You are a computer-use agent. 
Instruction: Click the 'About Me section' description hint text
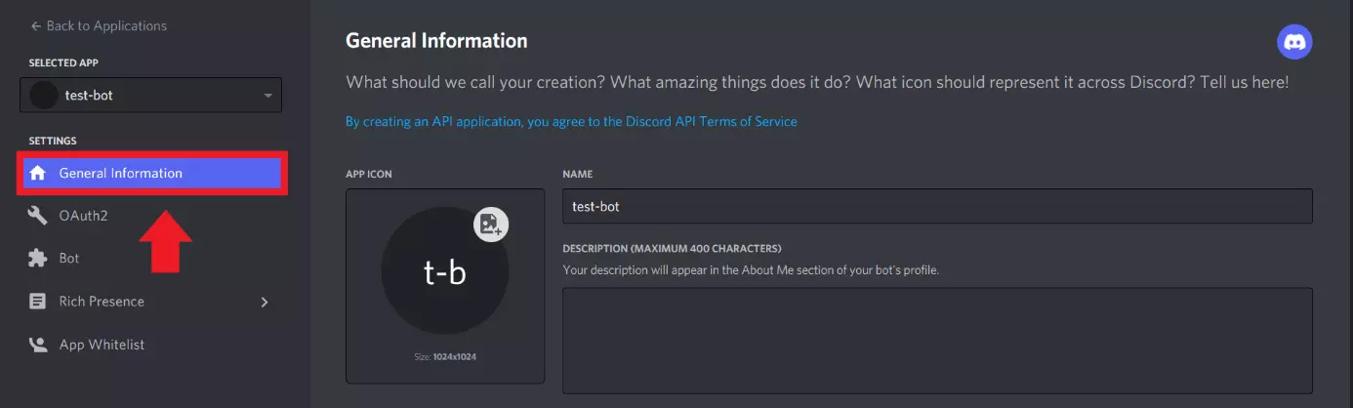(751, 269)
